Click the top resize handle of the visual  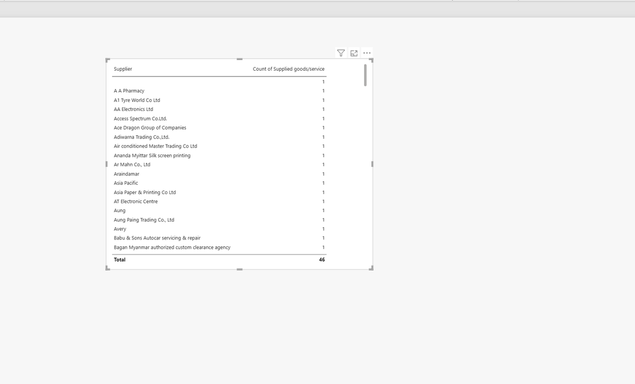click(239, 59)
